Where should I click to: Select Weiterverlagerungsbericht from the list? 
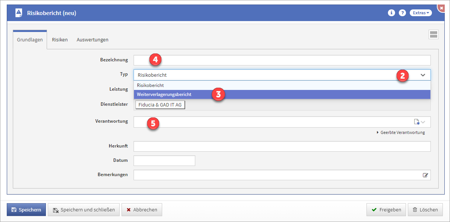164,94
